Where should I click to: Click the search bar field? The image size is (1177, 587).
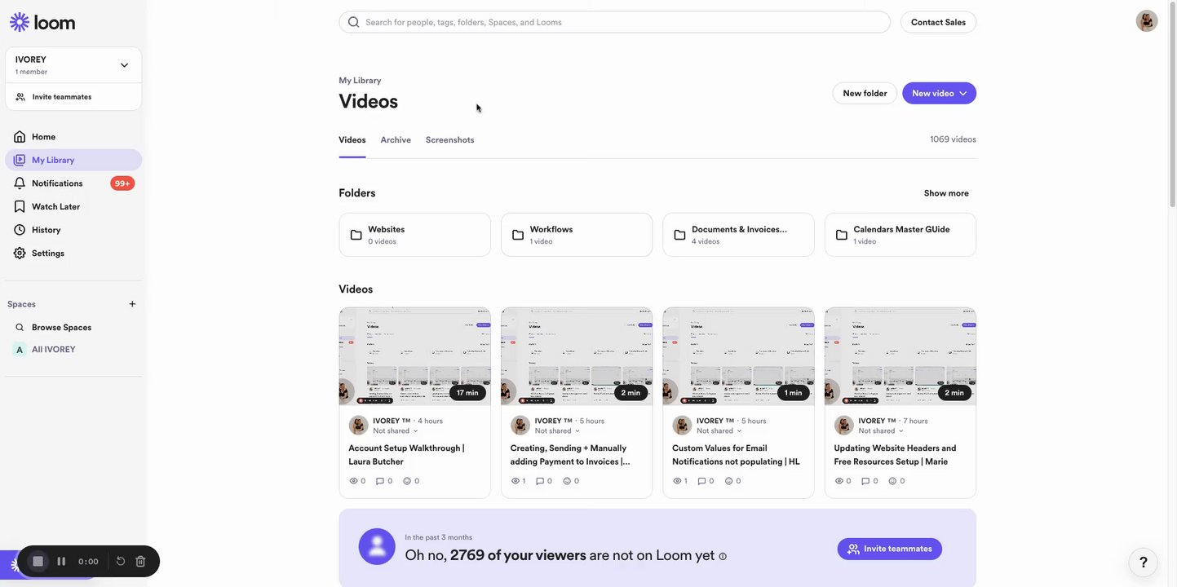coord(614,22)
